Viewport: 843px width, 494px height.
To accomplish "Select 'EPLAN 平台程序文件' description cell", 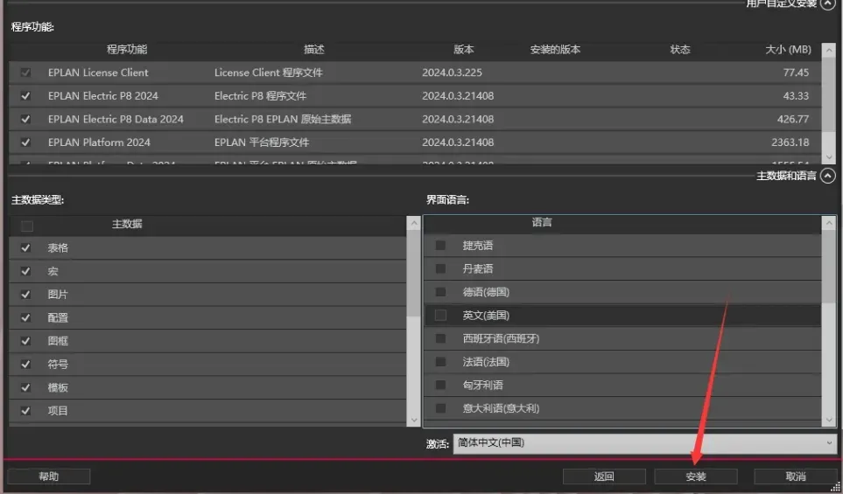I will [262, 143].
